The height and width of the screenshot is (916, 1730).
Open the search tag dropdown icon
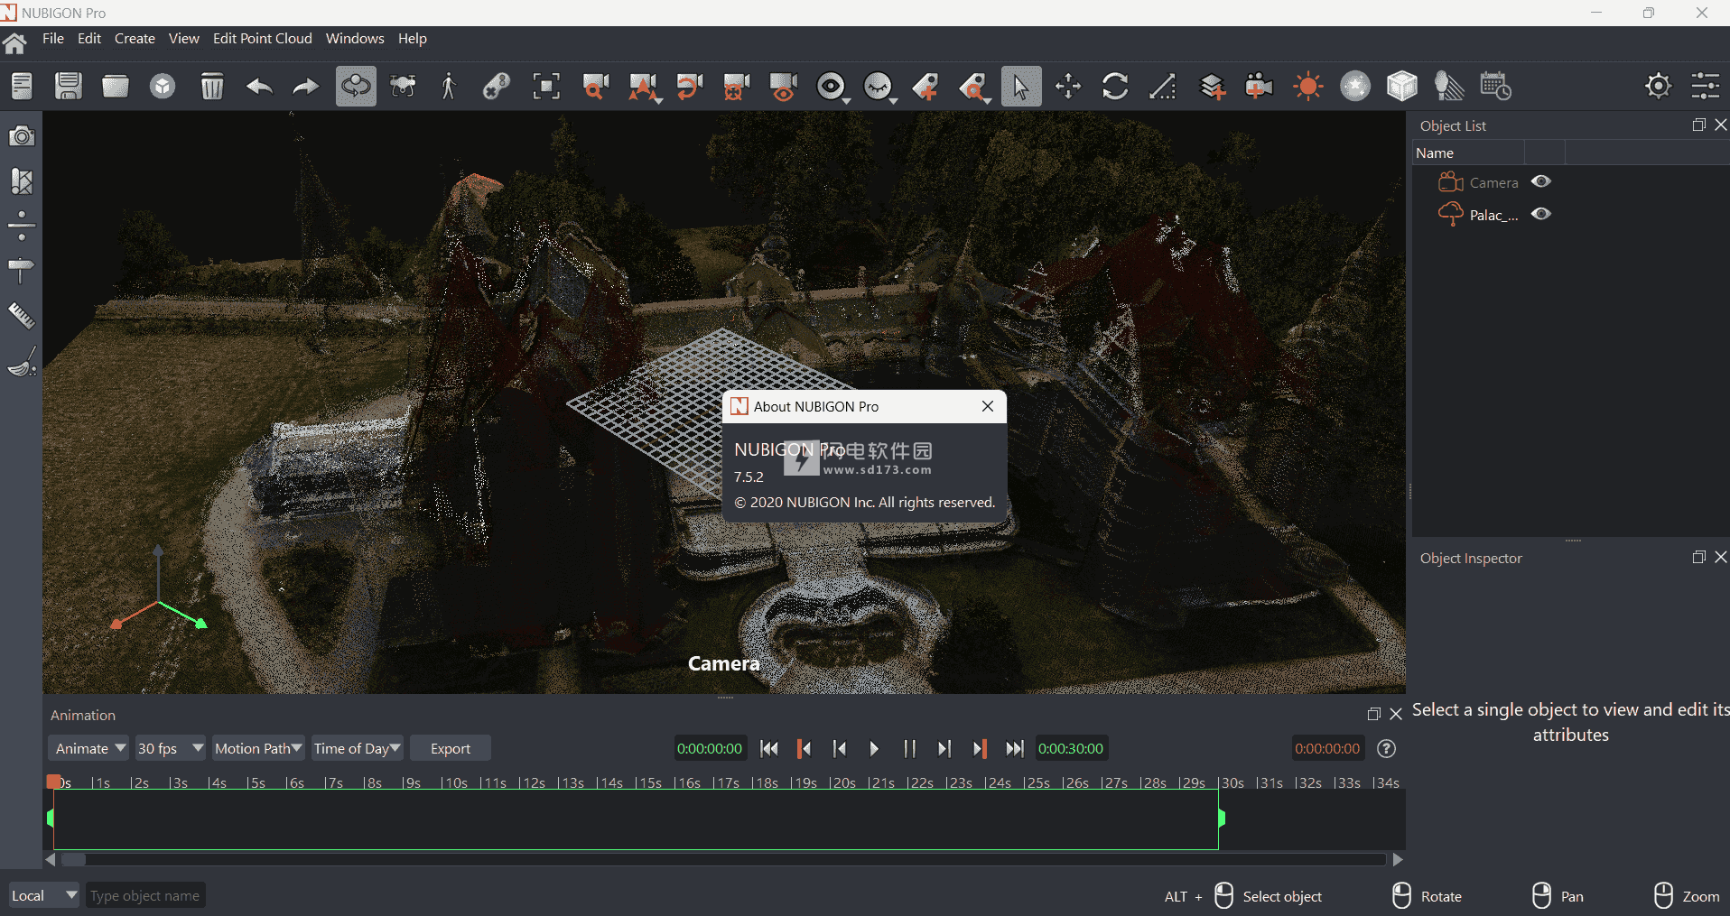tap(974, 87)
